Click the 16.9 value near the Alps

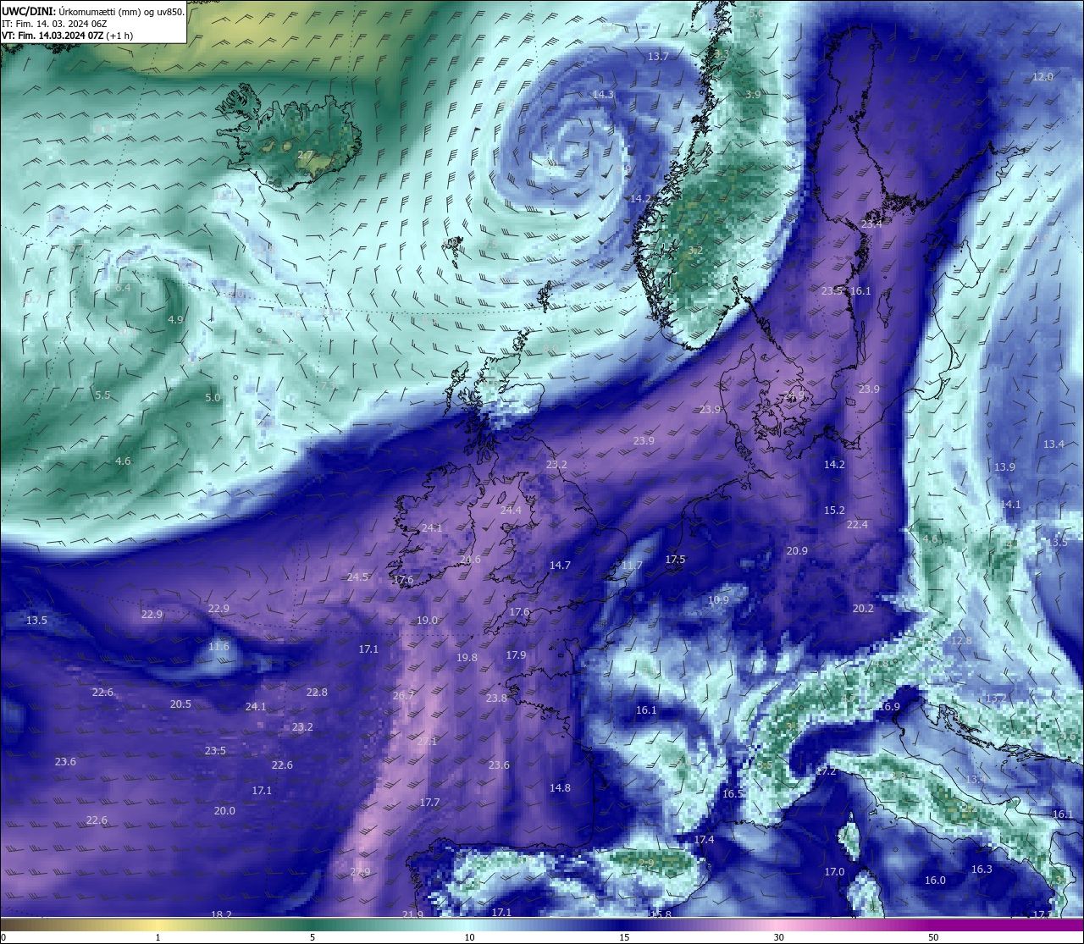[889, 706]
